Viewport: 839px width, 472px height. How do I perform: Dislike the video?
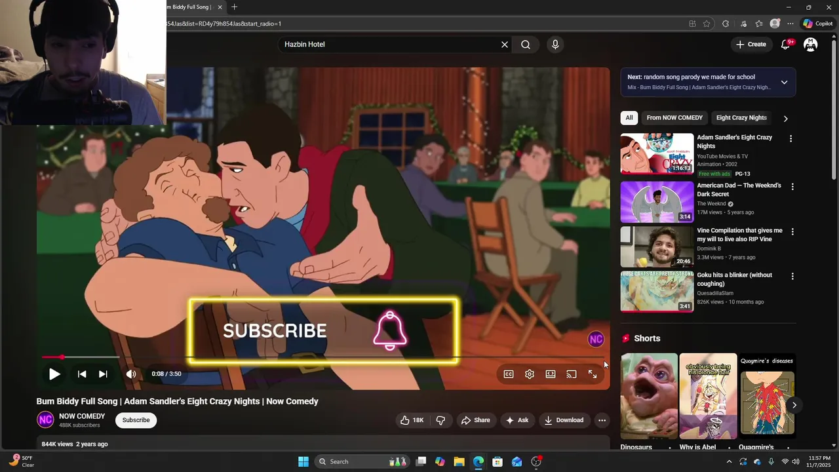tap(440, 420)
